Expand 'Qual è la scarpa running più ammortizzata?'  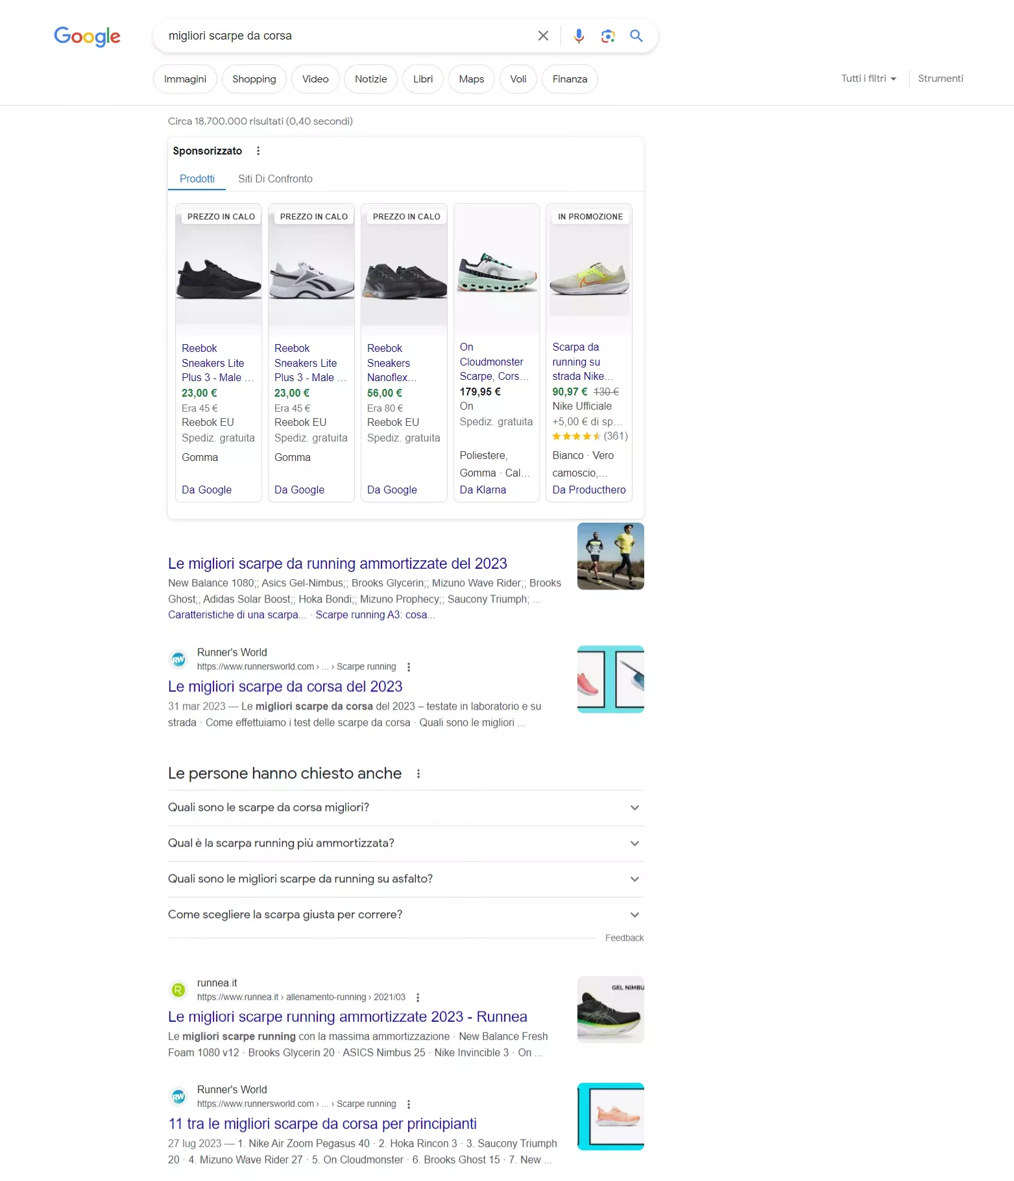tap(405, 843)
